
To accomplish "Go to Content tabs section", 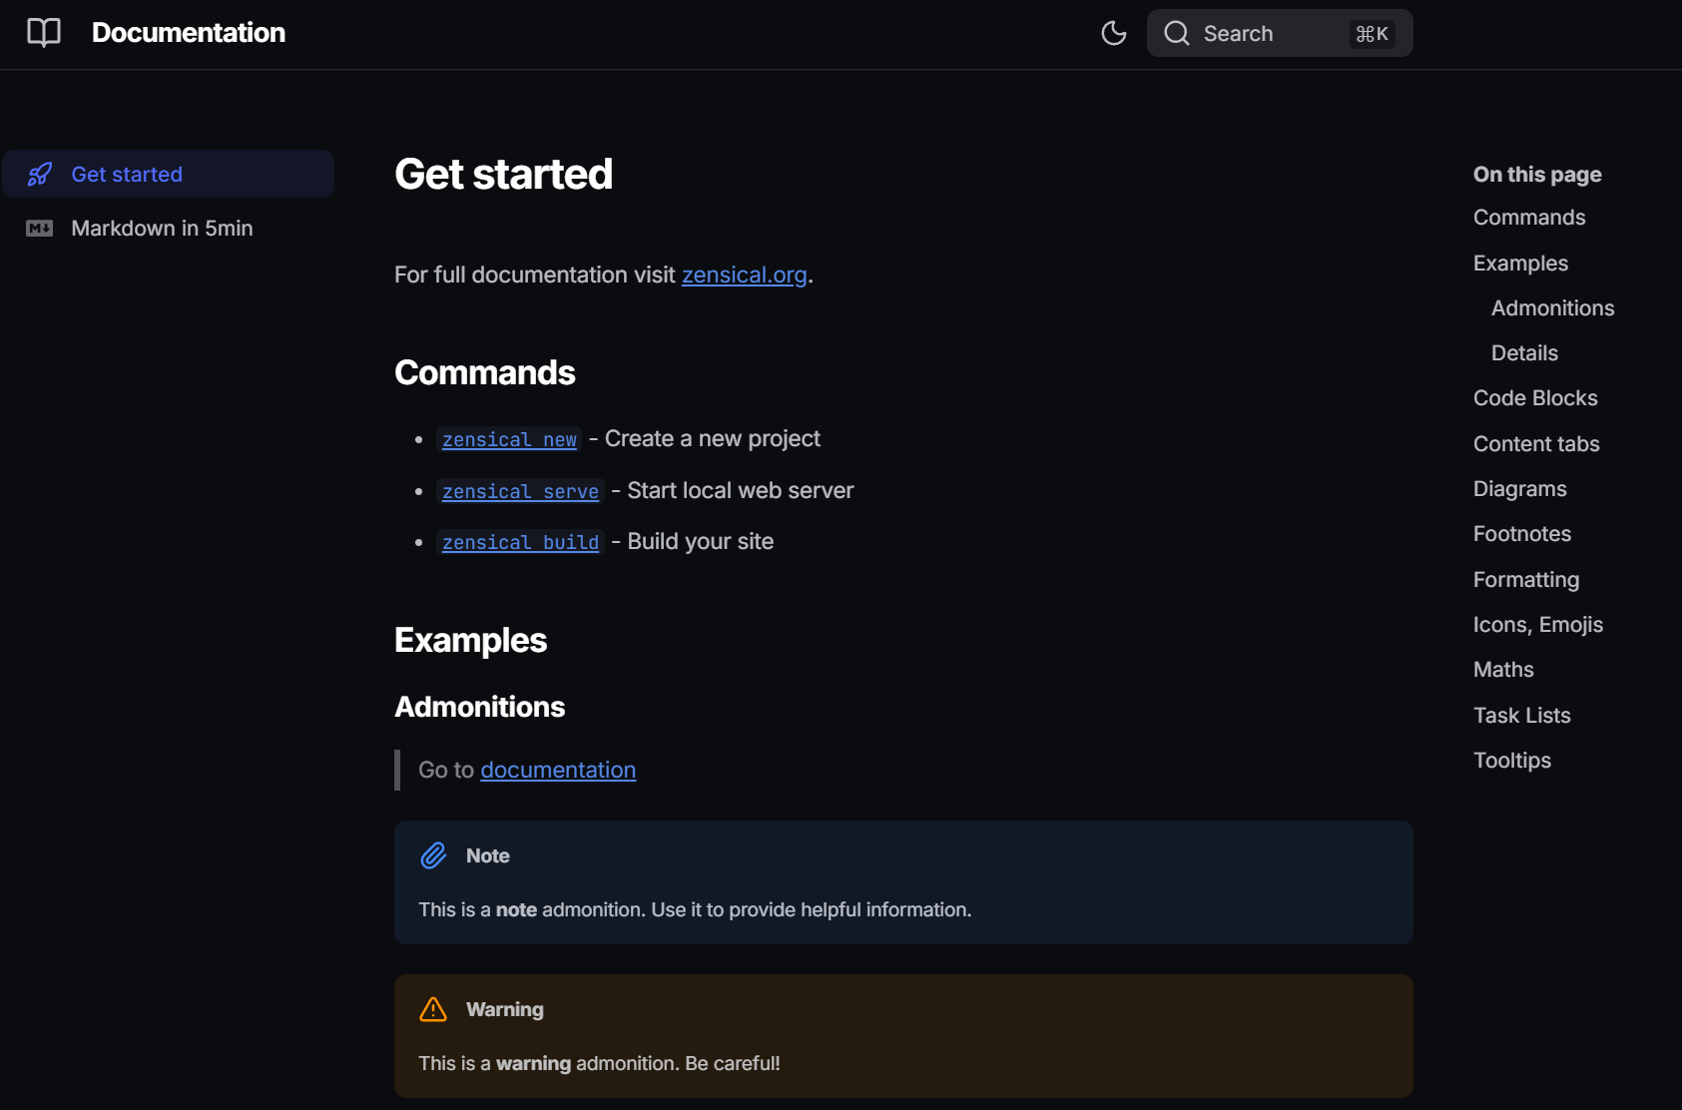I will [x=1536, y=444].
